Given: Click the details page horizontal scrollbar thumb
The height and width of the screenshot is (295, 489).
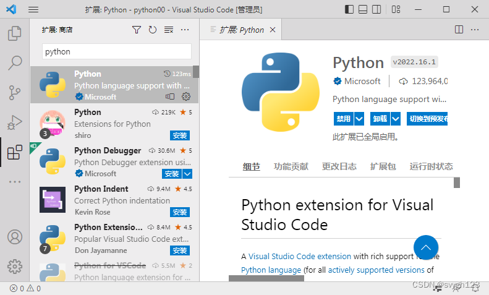Looking at the screenshot, I should click(266, 278).
